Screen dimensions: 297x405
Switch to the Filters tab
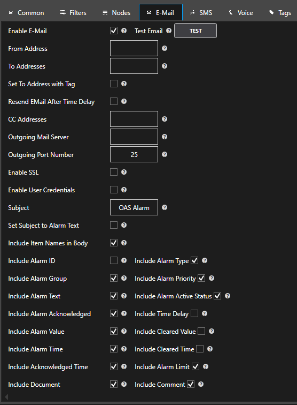pyautogui.click(x=73, y=13)
